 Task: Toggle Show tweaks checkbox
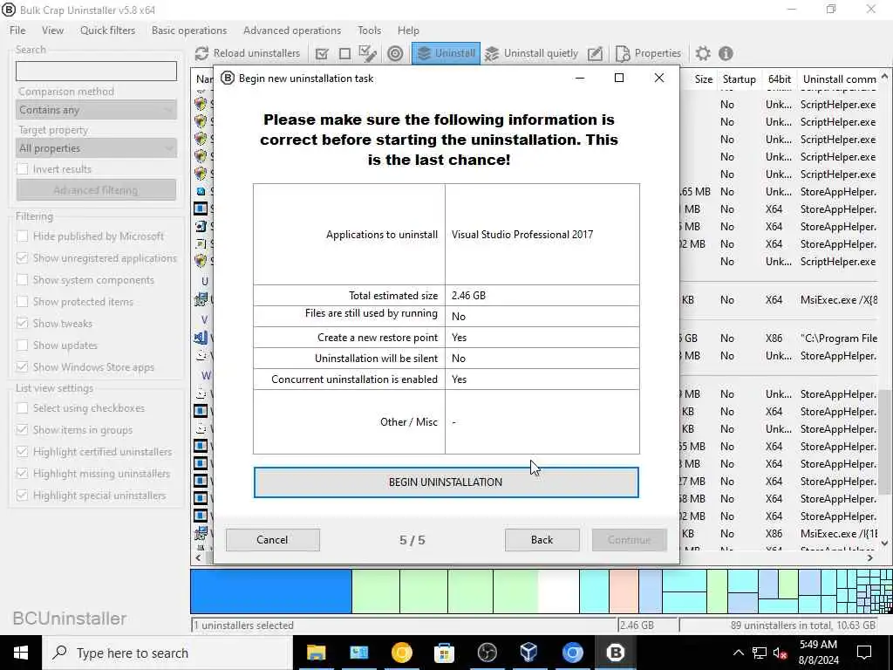[22, 323]
